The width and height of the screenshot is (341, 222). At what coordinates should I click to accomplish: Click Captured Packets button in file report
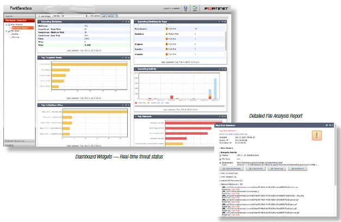pyautogui.click(x=231, y=169)
